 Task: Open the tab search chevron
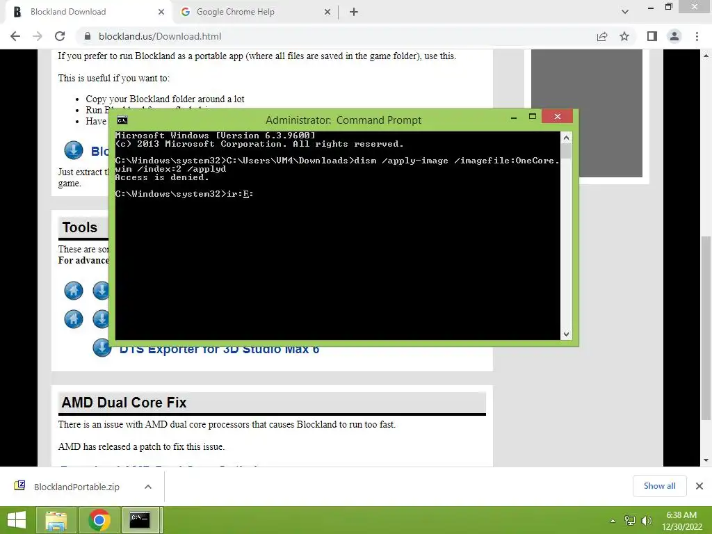coord(625,12)
